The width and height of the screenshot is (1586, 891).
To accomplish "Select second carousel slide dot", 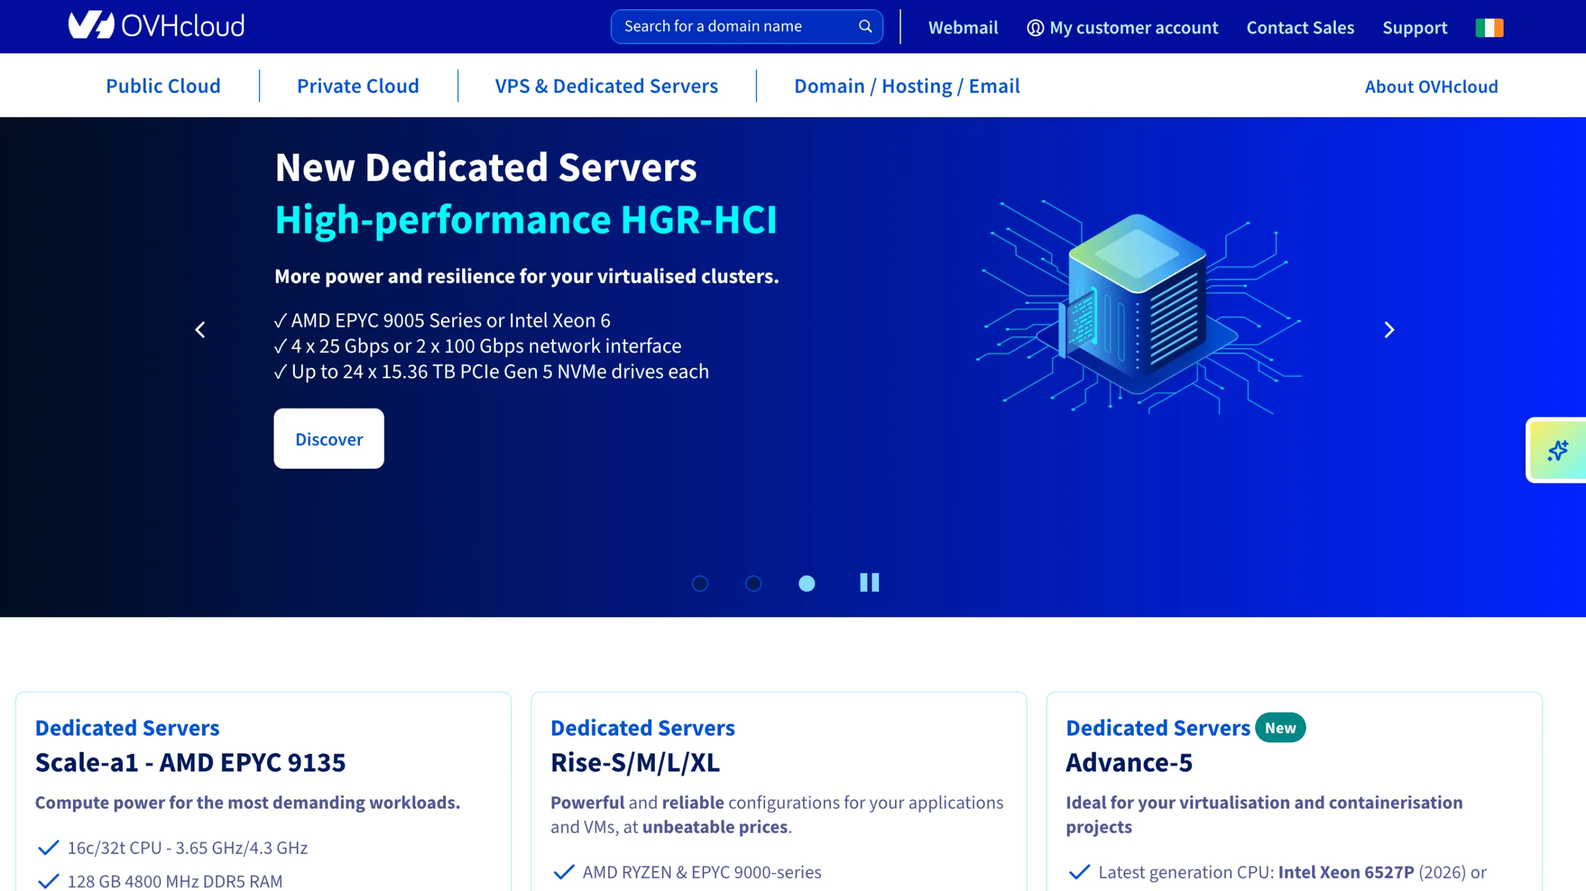I will pyautogui.click(x=753, y=583).
